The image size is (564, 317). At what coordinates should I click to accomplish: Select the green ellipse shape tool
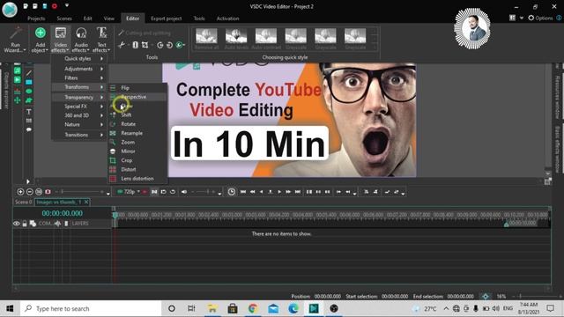[29, 92]
